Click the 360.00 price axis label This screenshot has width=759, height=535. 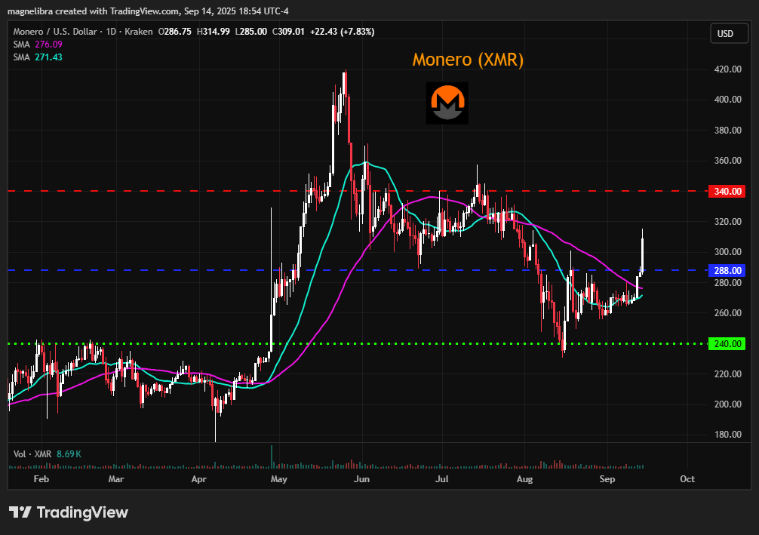point(728,160)
